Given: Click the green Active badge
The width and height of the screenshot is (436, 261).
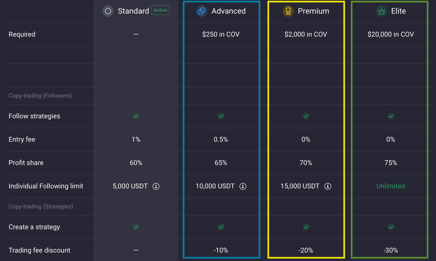Looking at the screenshot, I should click(160, 10).
